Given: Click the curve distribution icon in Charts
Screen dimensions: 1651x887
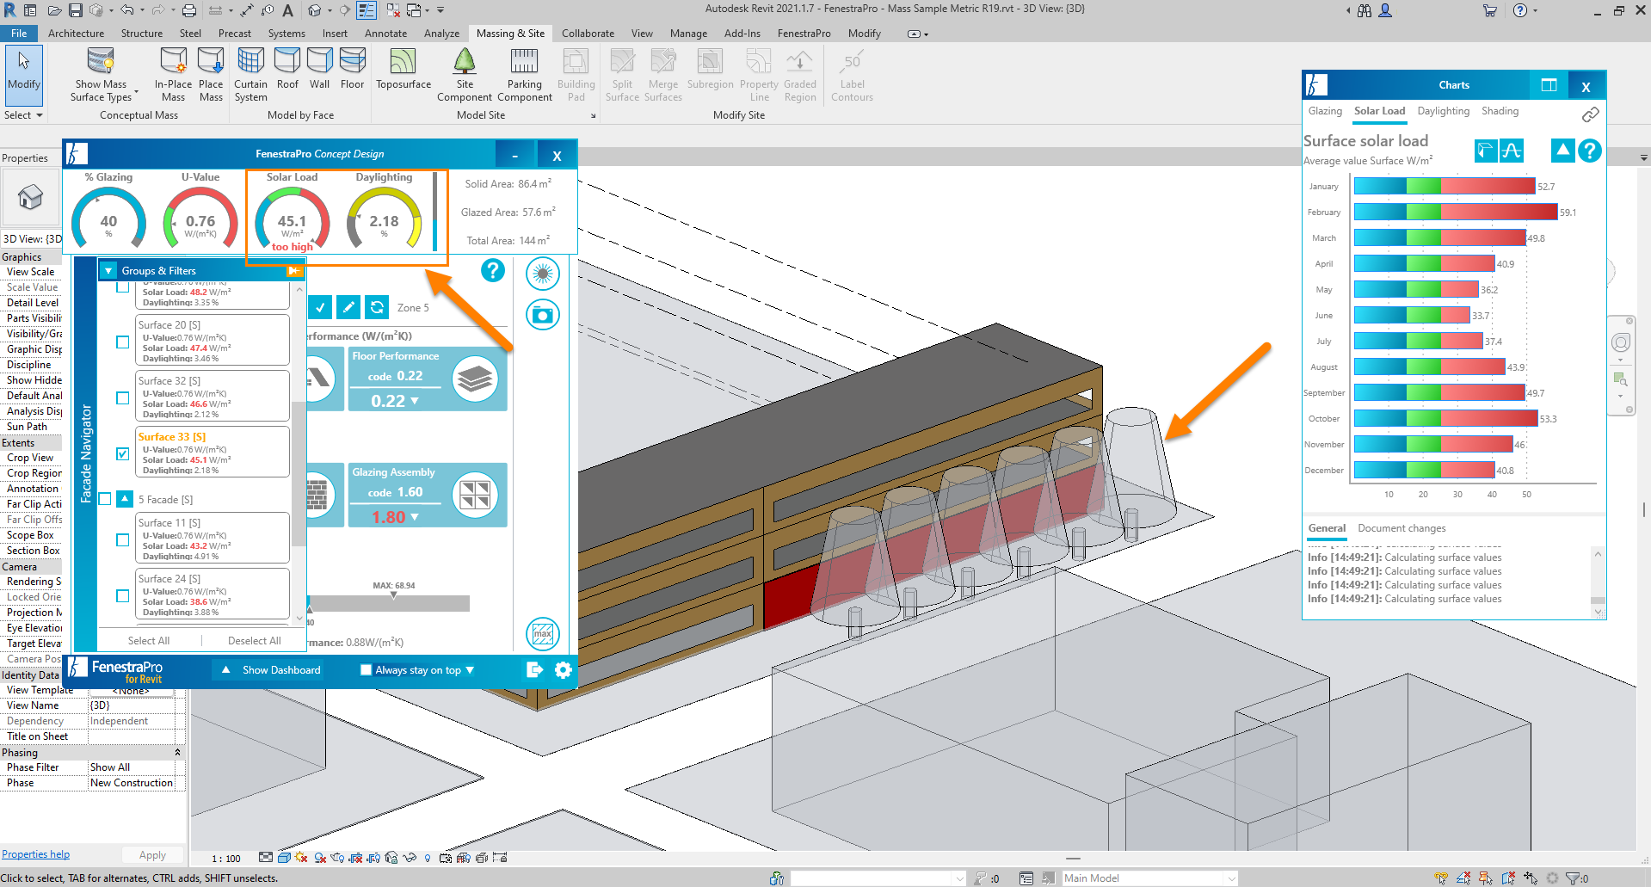Looking at the screenshot, I should [1512, 151].
